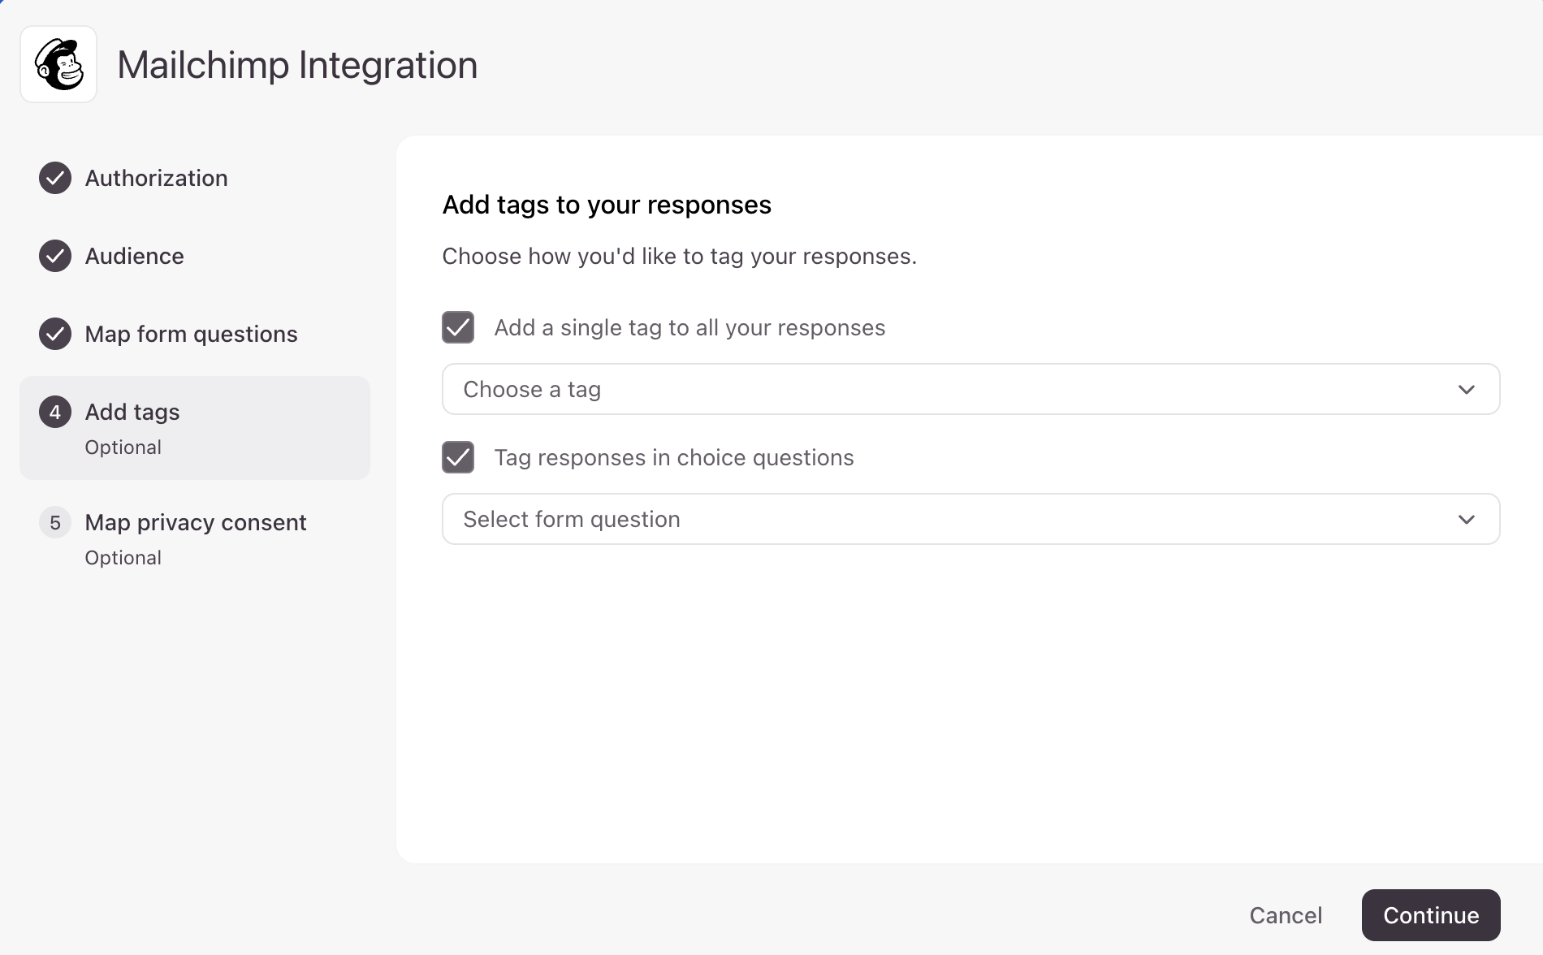This screenshot has height=955, width=1543.
Task: Click the 'Add a single tag to all your responses' label
Action: [689, 327]
